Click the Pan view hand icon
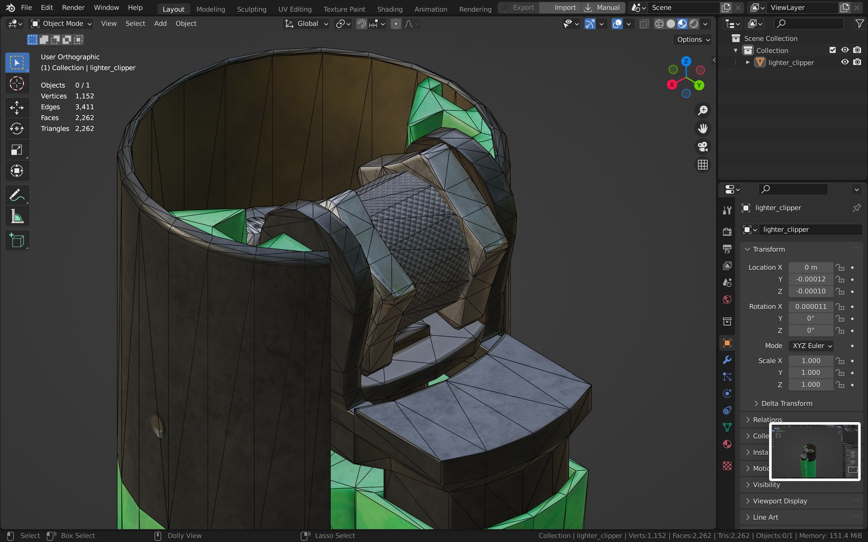Viewport: 868px width, 542px height. click(703, 128)
